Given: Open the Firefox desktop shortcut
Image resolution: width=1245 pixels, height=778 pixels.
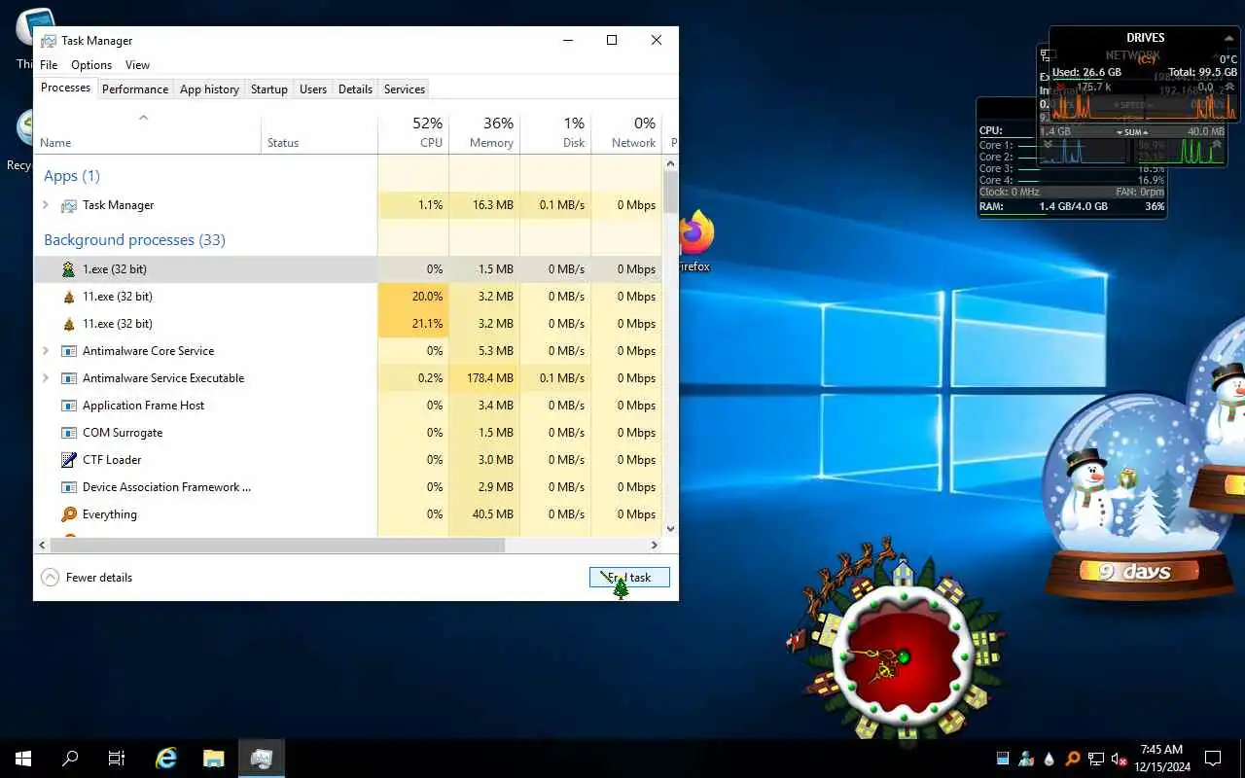Looking at the screenshot, I should [x=694, y=241].
